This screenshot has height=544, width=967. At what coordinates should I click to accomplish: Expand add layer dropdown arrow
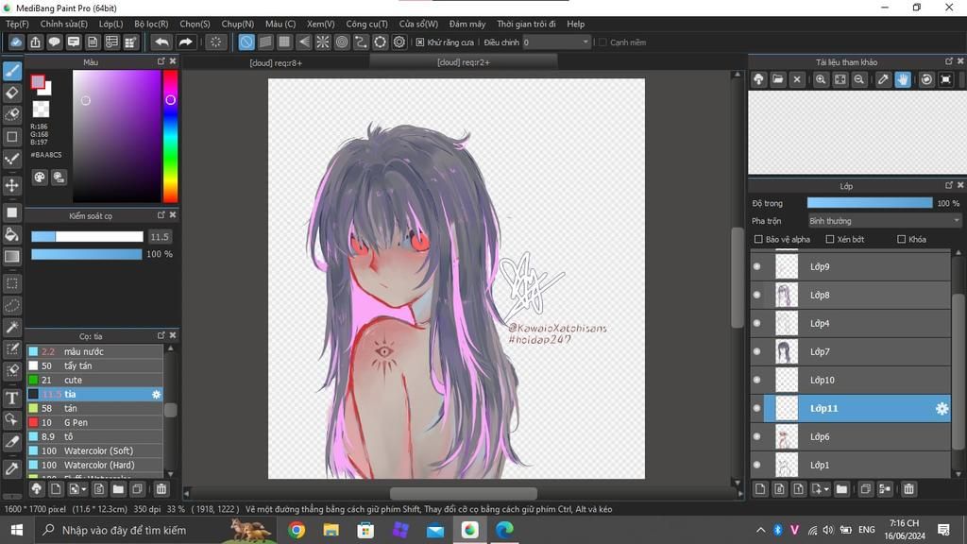click(826, 489)
